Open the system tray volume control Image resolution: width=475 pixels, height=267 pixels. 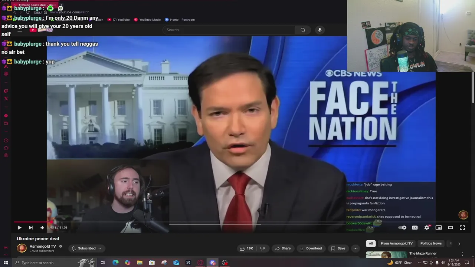point(443,263)
